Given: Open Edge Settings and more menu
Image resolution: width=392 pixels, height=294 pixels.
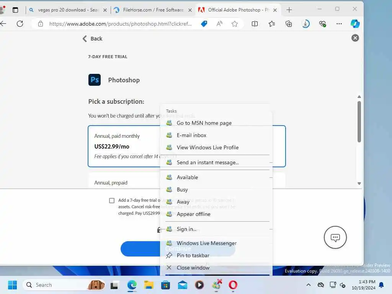Looking at the screenshot, I should (339, 24).
